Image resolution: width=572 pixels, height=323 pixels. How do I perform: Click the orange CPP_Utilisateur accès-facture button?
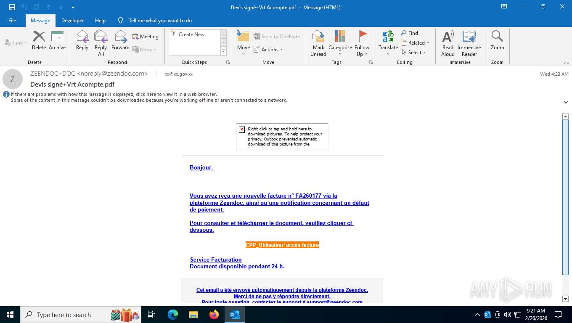(x=282, y=245)
